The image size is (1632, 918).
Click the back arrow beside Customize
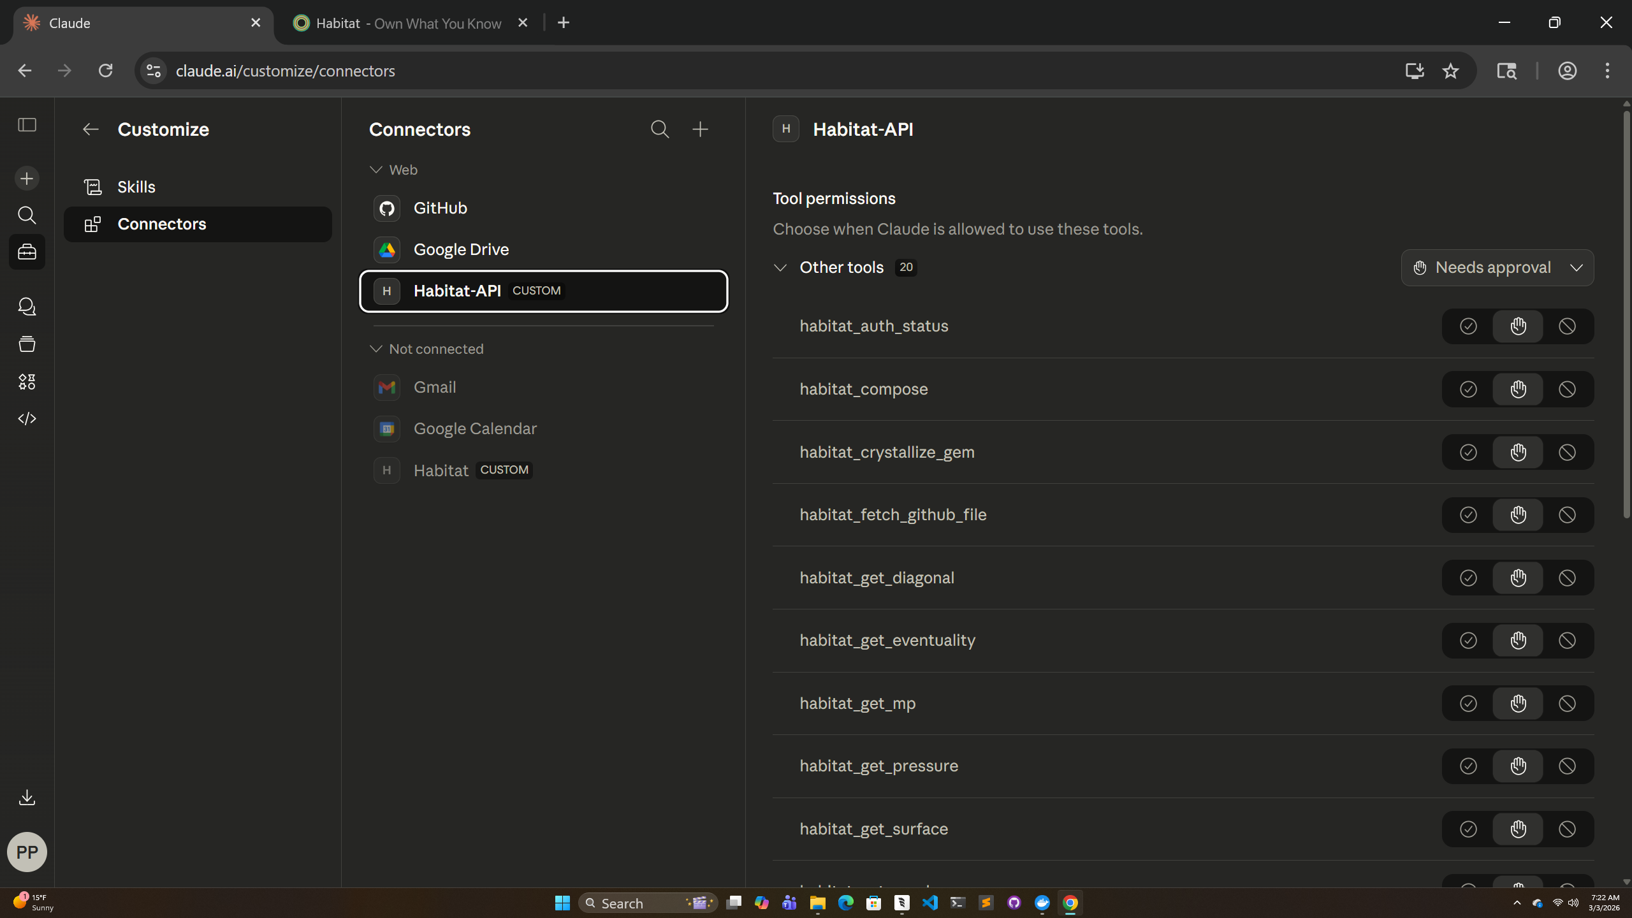click(x=91, y=129)
